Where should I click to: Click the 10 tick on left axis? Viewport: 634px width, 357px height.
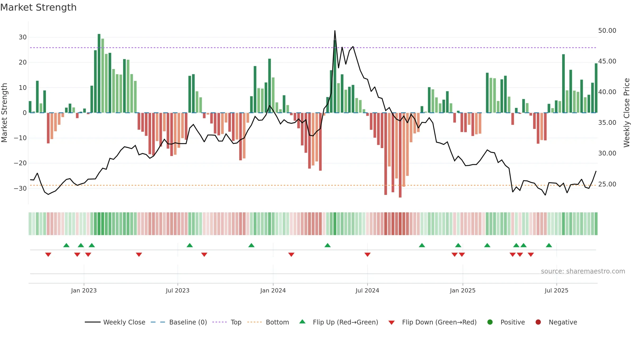[23, 88]
